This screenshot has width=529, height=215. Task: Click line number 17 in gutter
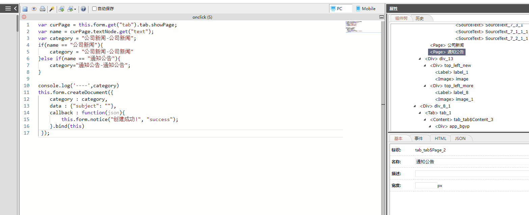click(26, 133)
